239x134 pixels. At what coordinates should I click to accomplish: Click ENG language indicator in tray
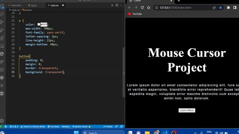pos(209,132)
